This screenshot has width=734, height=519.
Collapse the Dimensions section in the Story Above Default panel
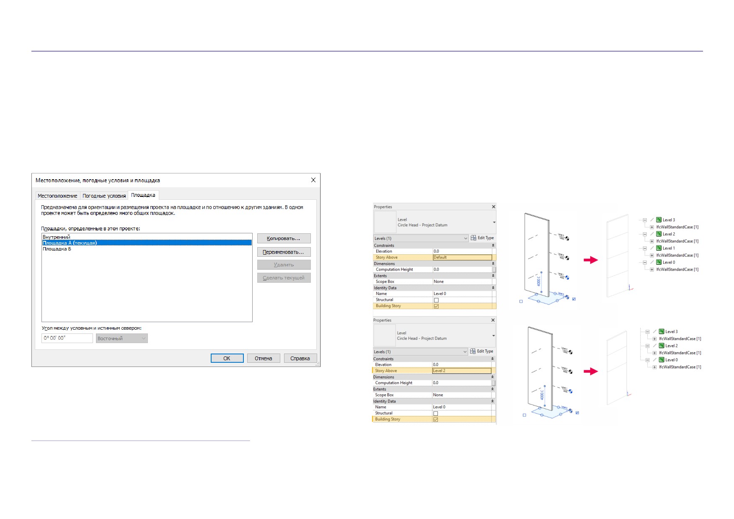click(x=493, y=264)
